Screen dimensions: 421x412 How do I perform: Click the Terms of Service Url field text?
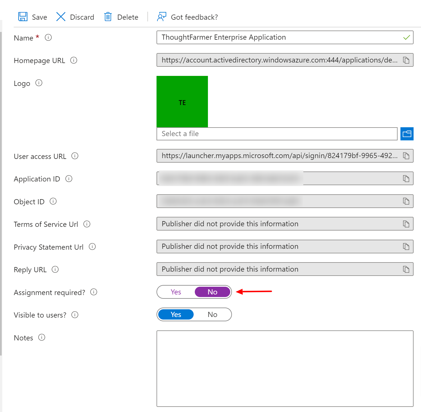(230, 224)
